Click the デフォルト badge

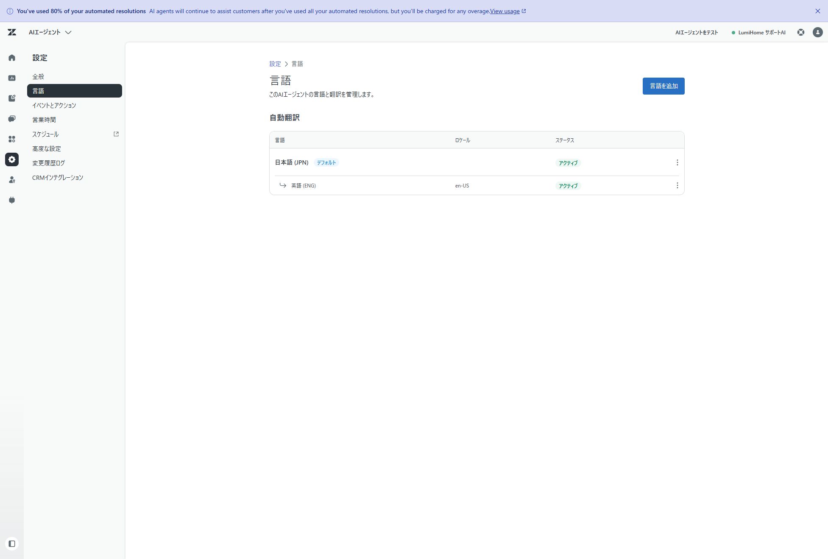pyautogui.click(x=326, y=162)
